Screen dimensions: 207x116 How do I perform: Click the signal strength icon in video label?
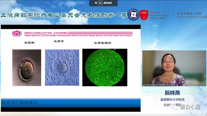(x=143, y=85)
